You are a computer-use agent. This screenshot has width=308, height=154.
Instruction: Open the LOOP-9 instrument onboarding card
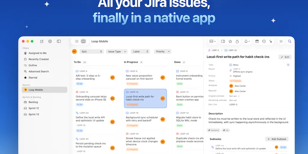tap(189, 77)
